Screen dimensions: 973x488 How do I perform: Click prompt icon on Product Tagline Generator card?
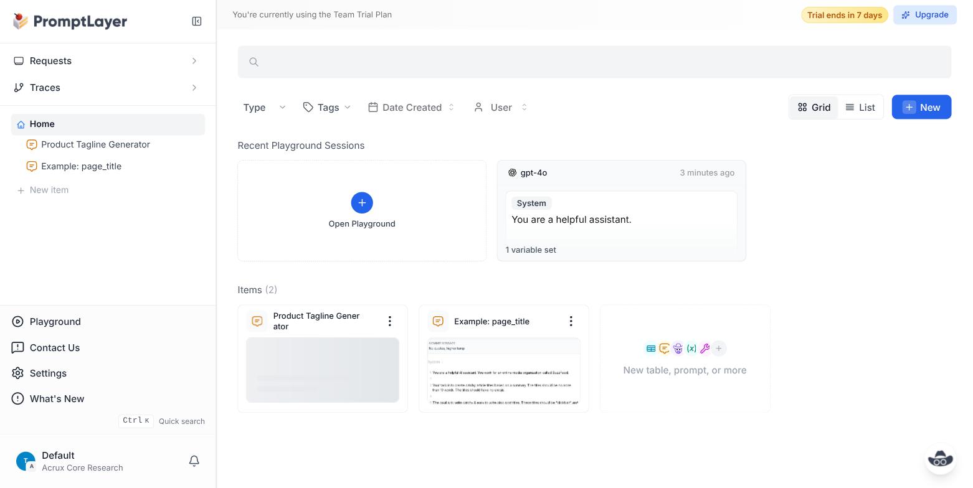[257, 321]
